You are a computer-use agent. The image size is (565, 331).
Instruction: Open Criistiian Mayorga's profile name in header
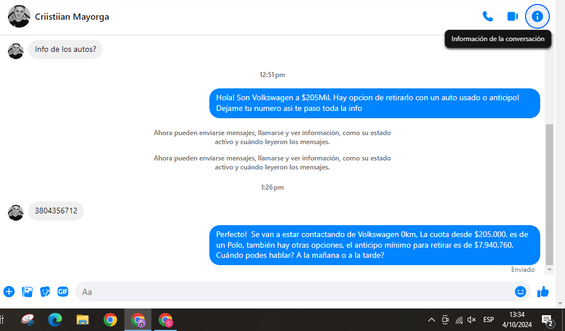pyautogui.click(x=72, y=17)
